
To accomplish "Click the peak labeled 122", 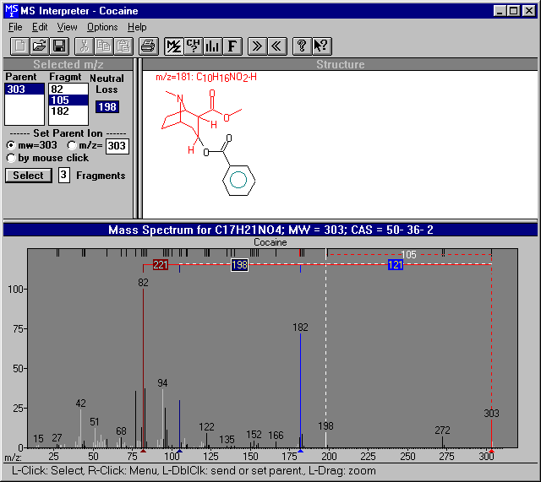I will coord(206,441).
